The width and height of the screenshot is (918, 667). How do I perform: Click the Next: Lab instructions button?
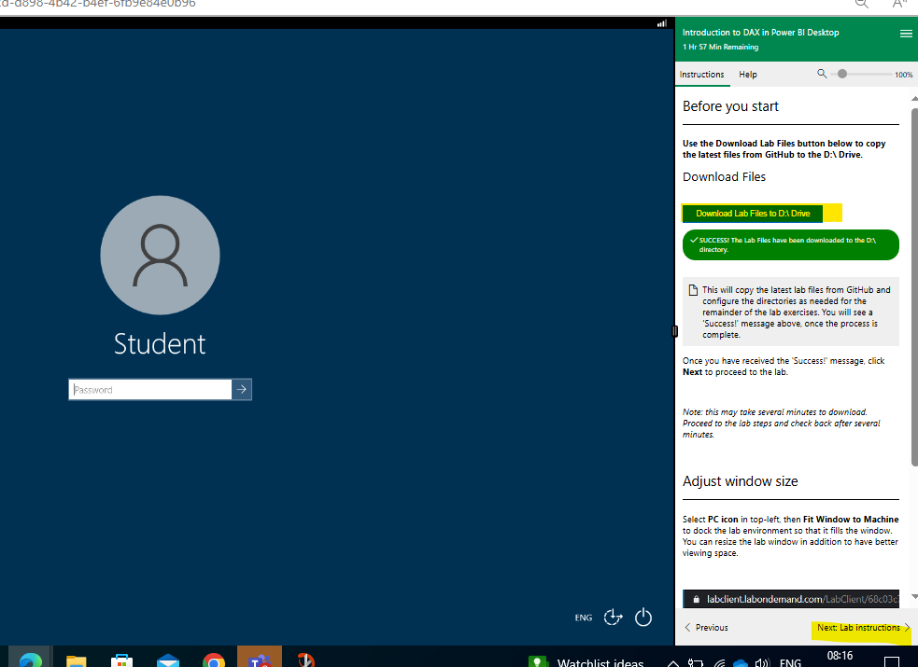click(x=859, y=628)
